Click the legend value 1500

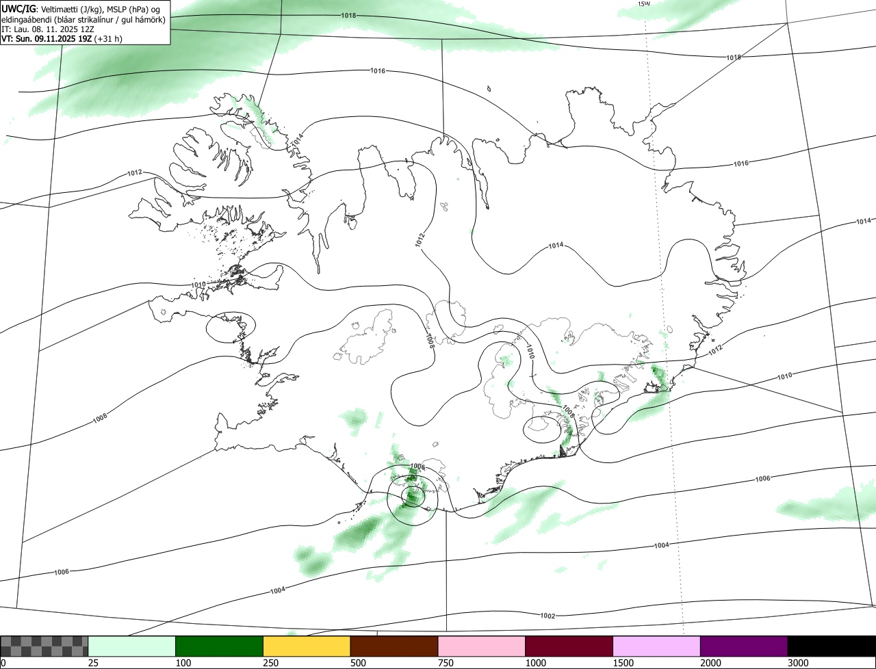[623, 663]
